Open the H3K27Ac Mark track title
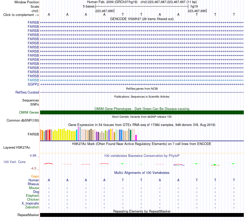The width and height of the screenshot is (244, 221). coord(142,144)
